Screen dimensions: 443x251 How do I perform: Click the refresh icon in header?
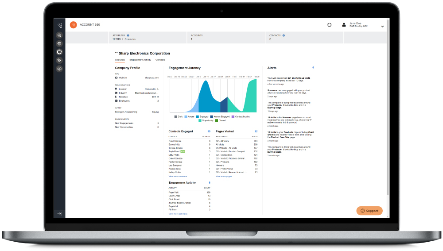(x=330, y=25)
